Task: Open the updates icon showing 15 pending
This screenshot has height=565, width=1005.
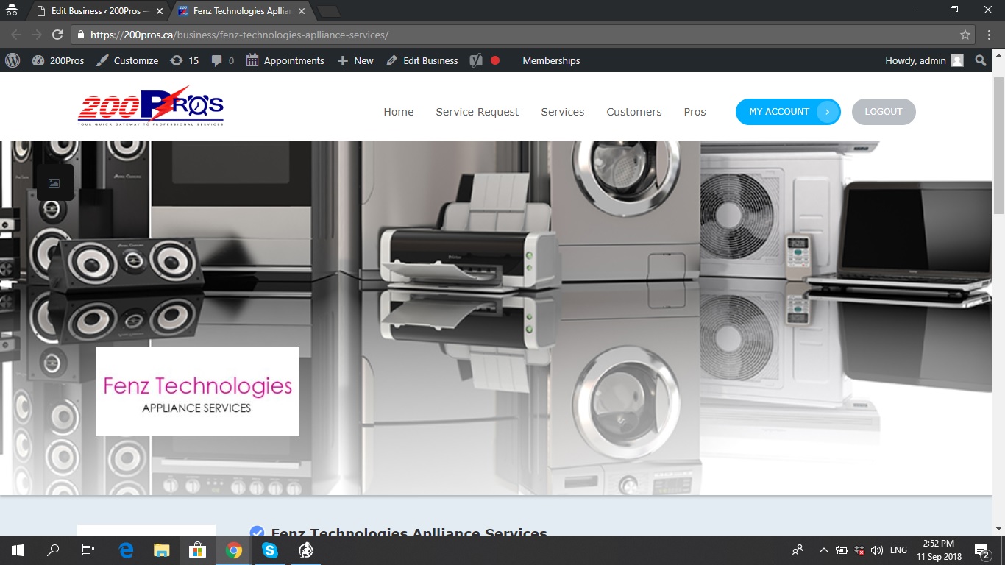Action: click(177, 60)
